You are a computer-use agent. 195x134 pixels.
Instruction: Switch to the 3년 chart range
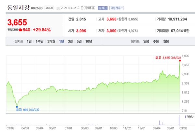pyautogui.click(x=70, y=41)
